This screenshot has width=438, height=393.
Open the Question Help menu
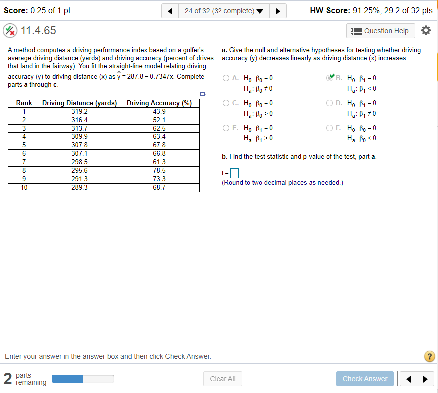pyautogui.click(x=381, y=31)
